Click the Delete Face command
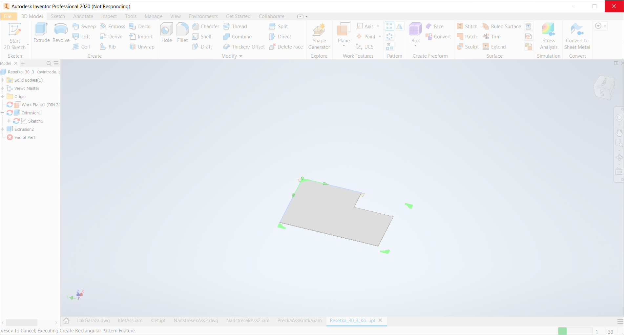 [x=286, y=47]
